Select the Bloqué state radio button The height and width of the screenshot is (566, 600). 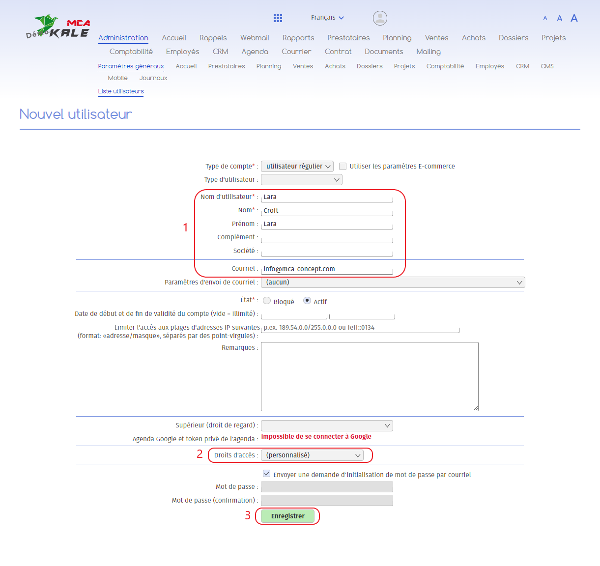click(x=267, y=301)
